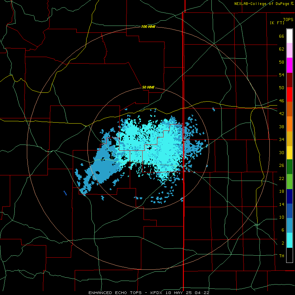Click the small dark blue echo southwest of storm
295x295 pixels.
click(x=65, y=193)
